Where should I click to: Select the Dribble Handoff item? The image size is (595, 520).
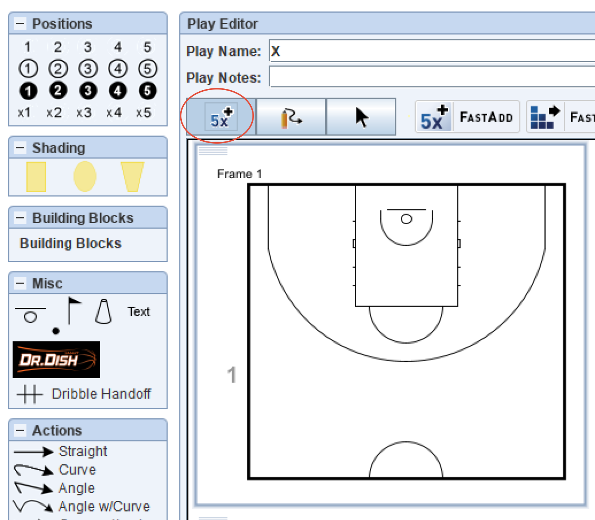tap(84, 394)
